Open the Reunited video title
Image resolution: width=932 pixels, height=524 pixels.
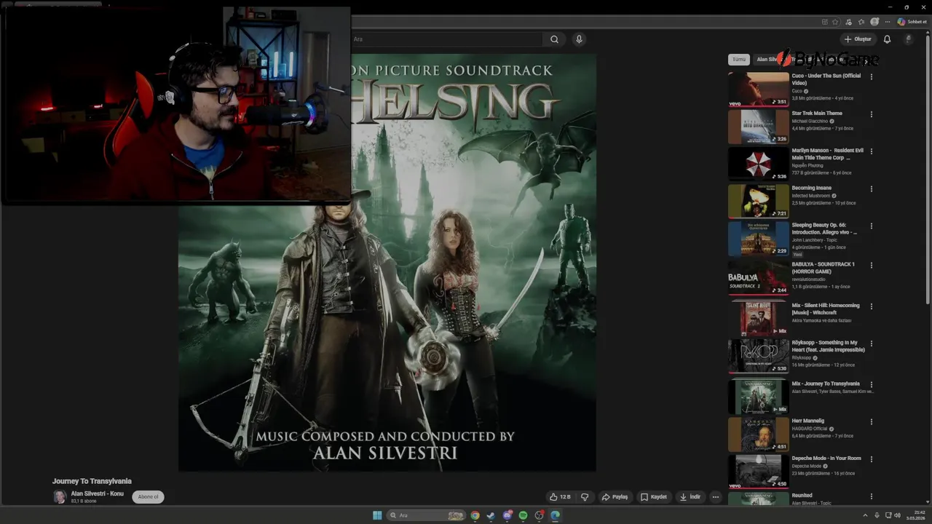pos(802,496)
